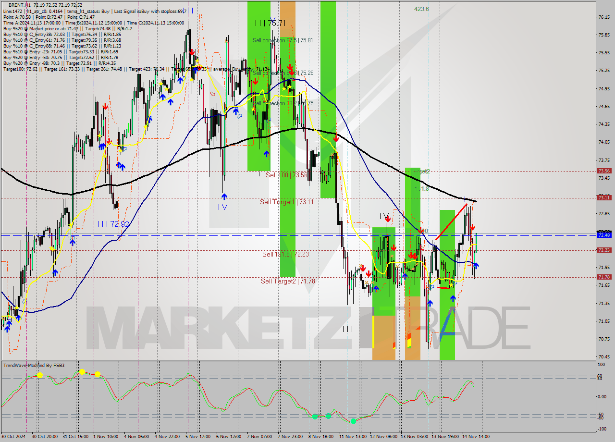This screenshot has height=442, width=615.
Task: Click the rightmost red down arrow above latest candles
Action: tap(473, 227)
